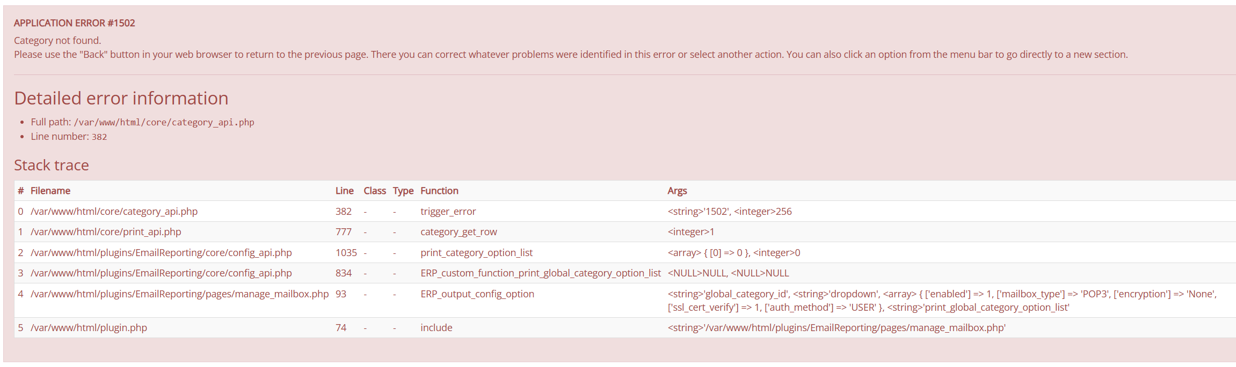Select the category_get_row function cell
Image resolution: width=1236 pixels, height=367 pixels.
pos(459,231)
